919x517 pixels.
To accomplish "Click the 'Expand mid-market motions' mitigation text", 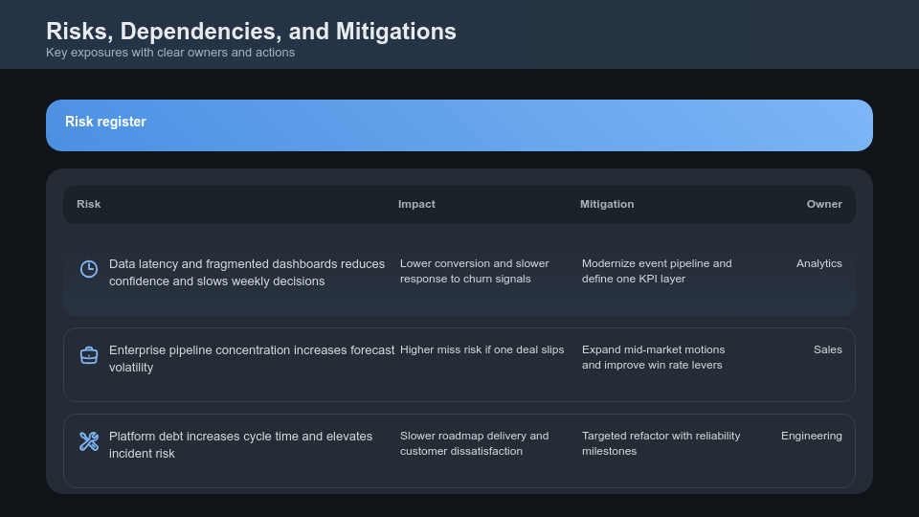I will point(653,357).
